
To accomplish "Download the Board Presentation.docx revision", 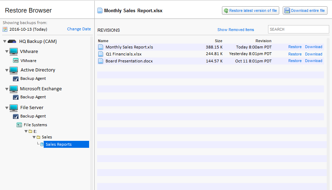I will (x=313, y=61).
